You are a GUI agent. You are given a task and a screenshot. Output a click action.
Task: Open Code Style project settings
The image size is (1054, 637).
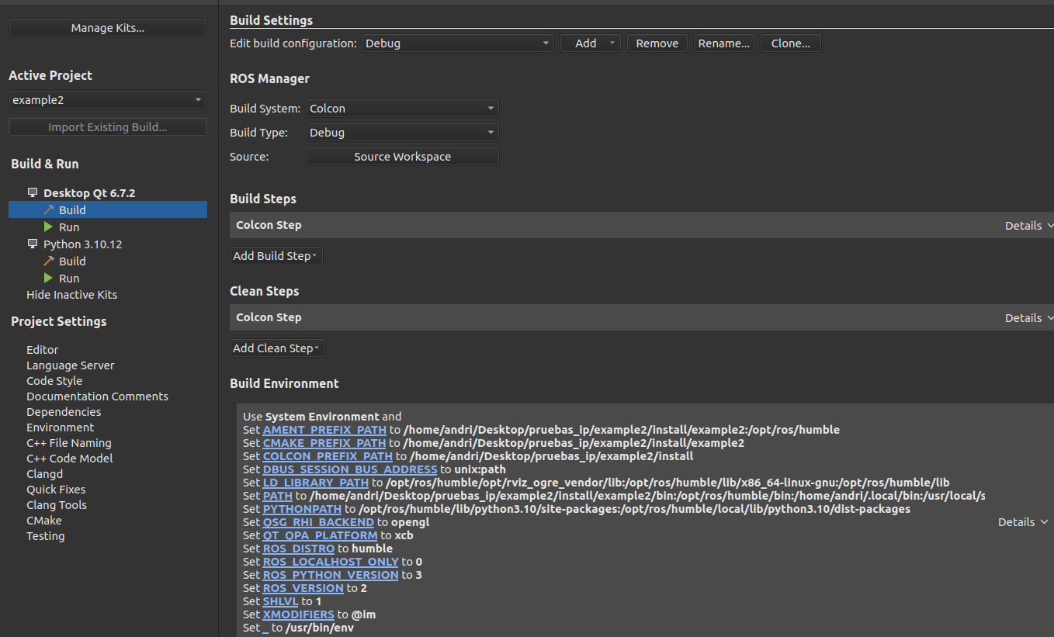pyautogui.click(x=54, y=381)
